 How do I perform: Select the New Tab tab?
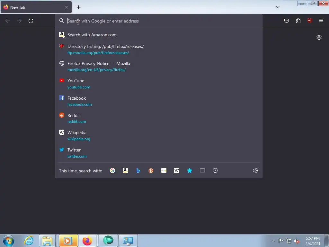click(x=36, y=7)
